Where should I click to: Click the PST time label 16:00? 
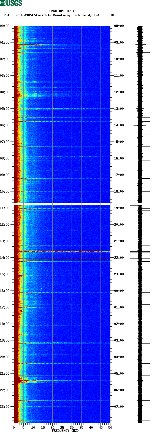(5, 291)
